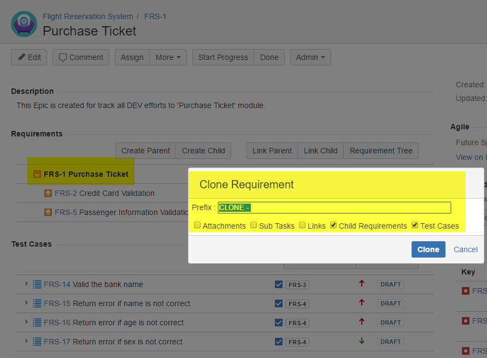
Task: Click the test case icon beside FRS-14
Action: [37, 284]
